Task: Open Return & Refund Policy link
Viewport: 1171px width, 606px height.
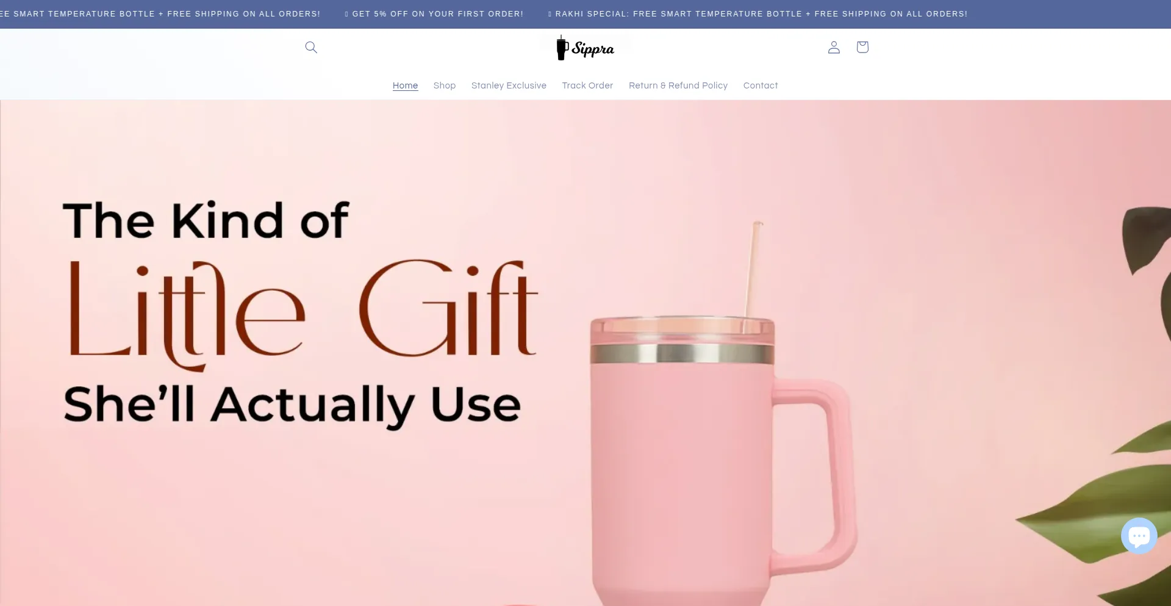Action: point(678,85)
